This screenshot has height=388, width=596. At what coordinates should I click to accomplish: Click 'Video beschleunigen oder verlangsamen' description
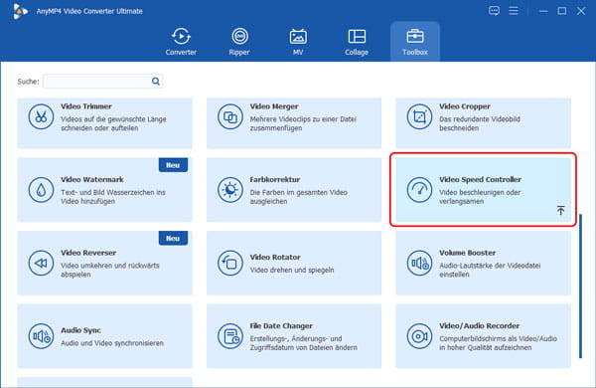click(x=480, y=197)
